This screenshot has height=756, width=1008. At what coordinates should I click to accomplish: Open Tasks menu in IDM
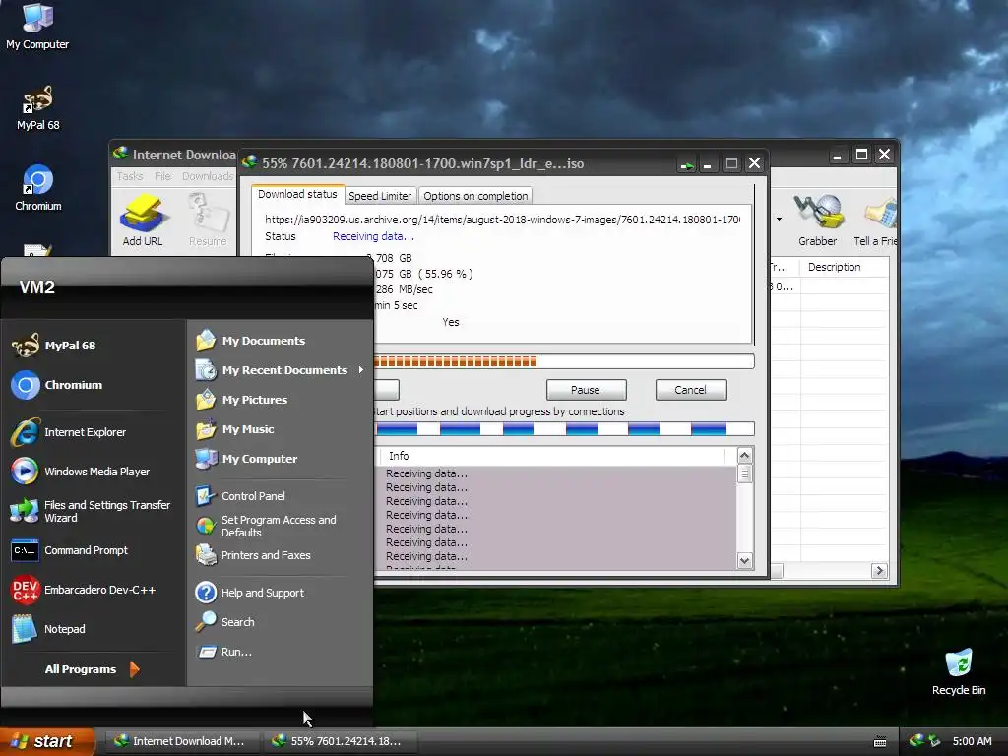129,176
